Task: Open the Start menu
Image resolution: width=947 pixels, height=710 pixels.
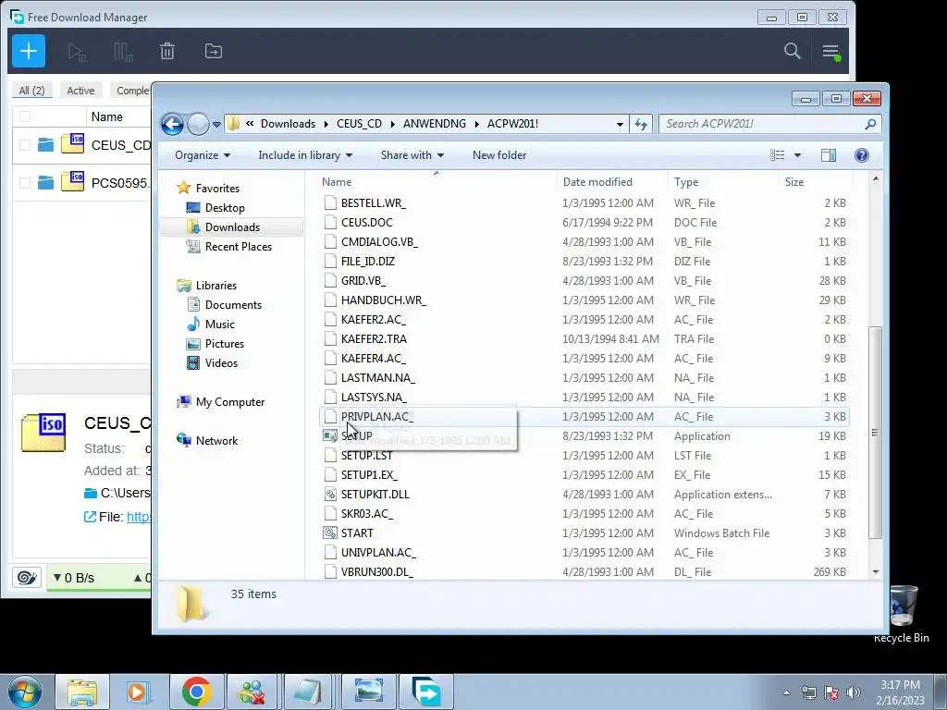Action: click(25, 692)
